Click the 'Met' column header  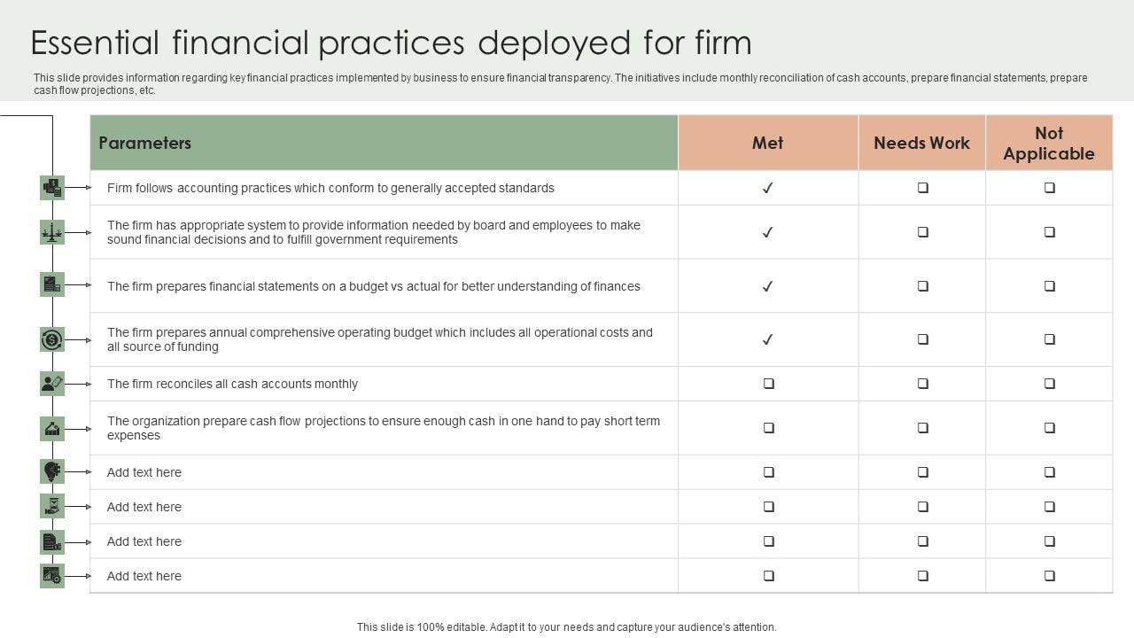click(x=768, y=143)
